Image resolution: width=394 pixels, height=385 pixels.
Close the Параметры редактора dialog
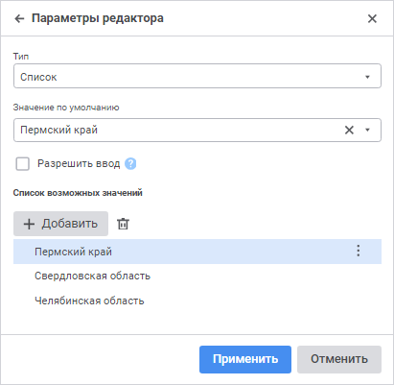click(372, 18)
